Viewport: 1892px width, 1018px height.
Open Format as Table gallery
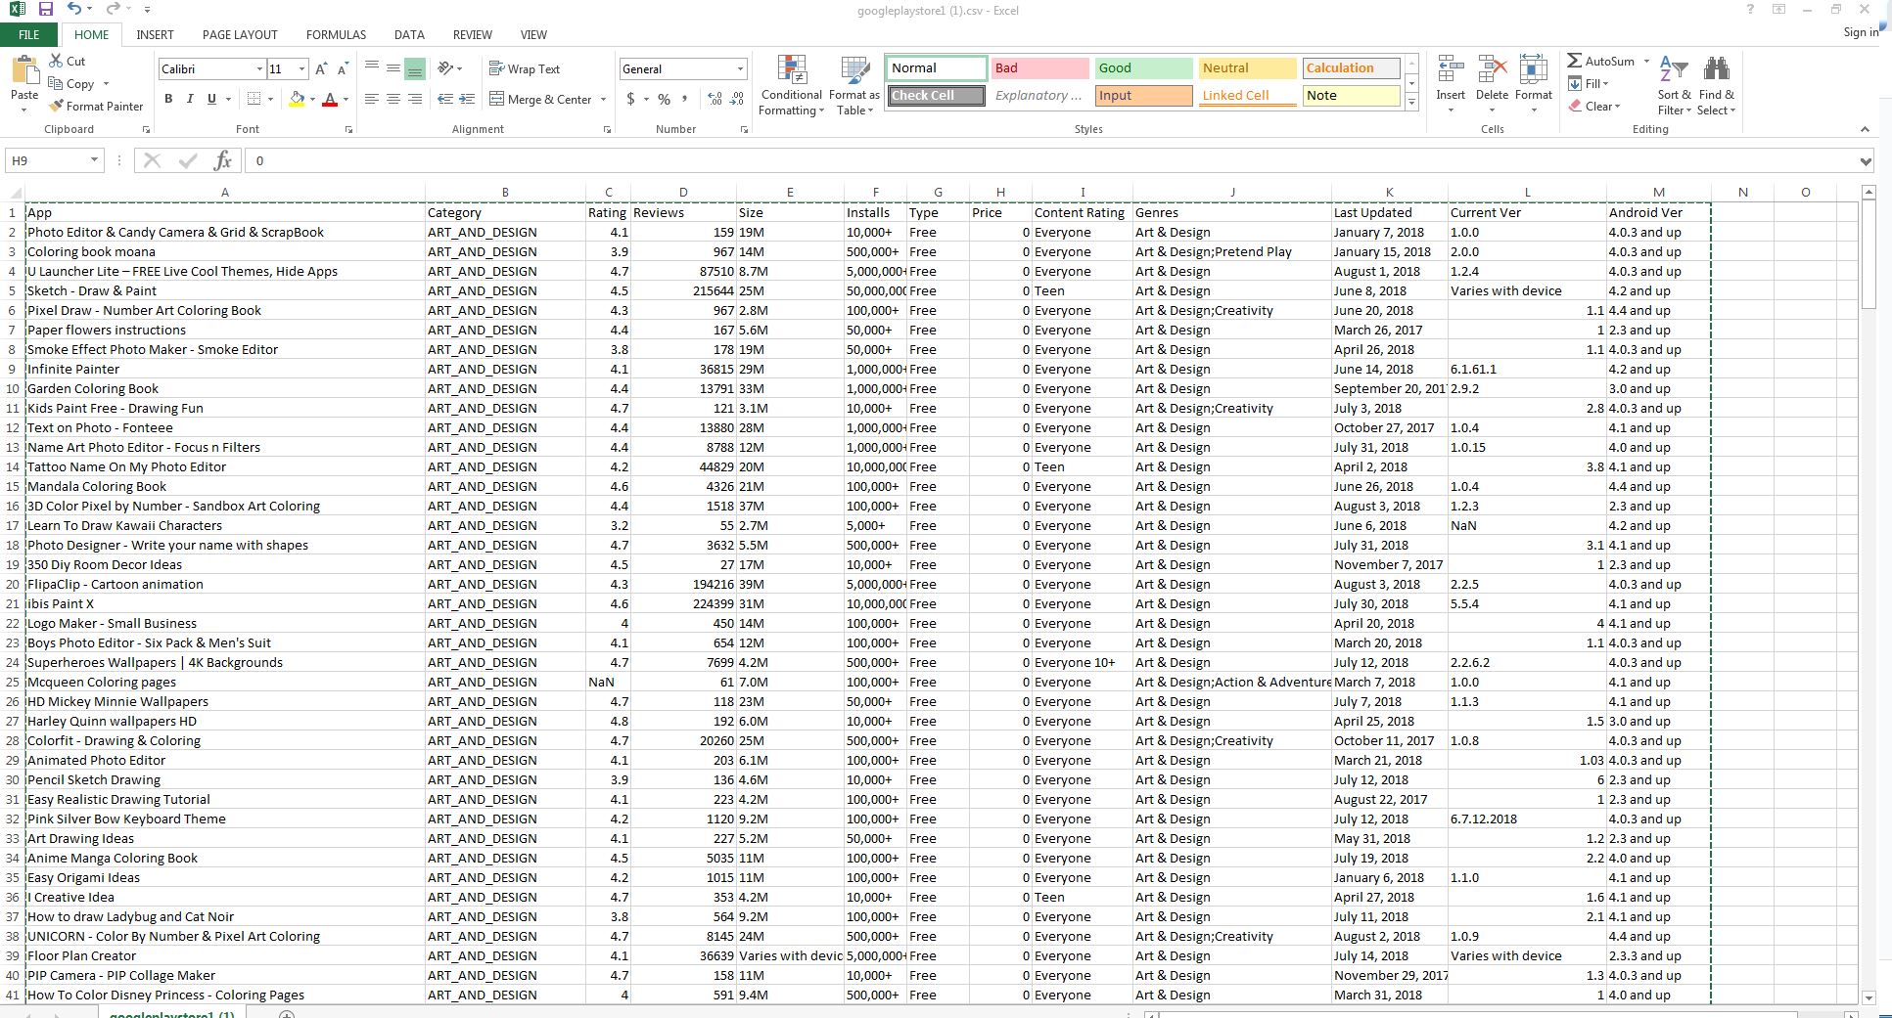(854, 86)
